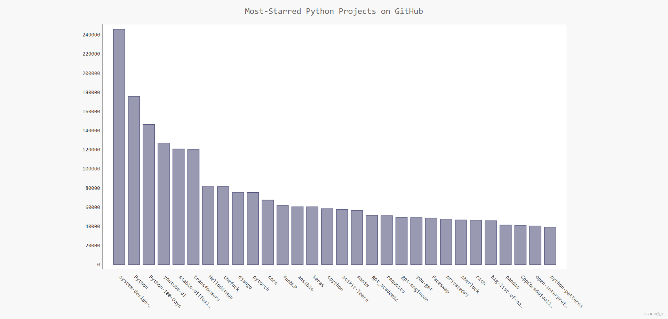The image size is (668, 319).
Task: Click the 'funNLP' axis label
Action: (290, 282)
